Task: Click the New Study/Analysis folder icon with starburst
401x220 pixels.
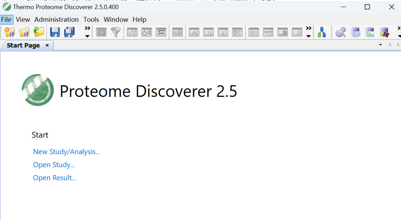Action: click(10, 32)
